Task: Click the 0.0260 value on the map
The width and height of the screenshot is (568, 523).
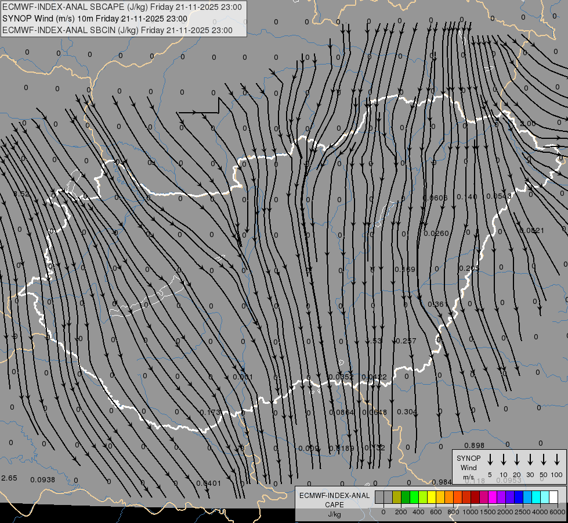Action: tap(436, 233)
